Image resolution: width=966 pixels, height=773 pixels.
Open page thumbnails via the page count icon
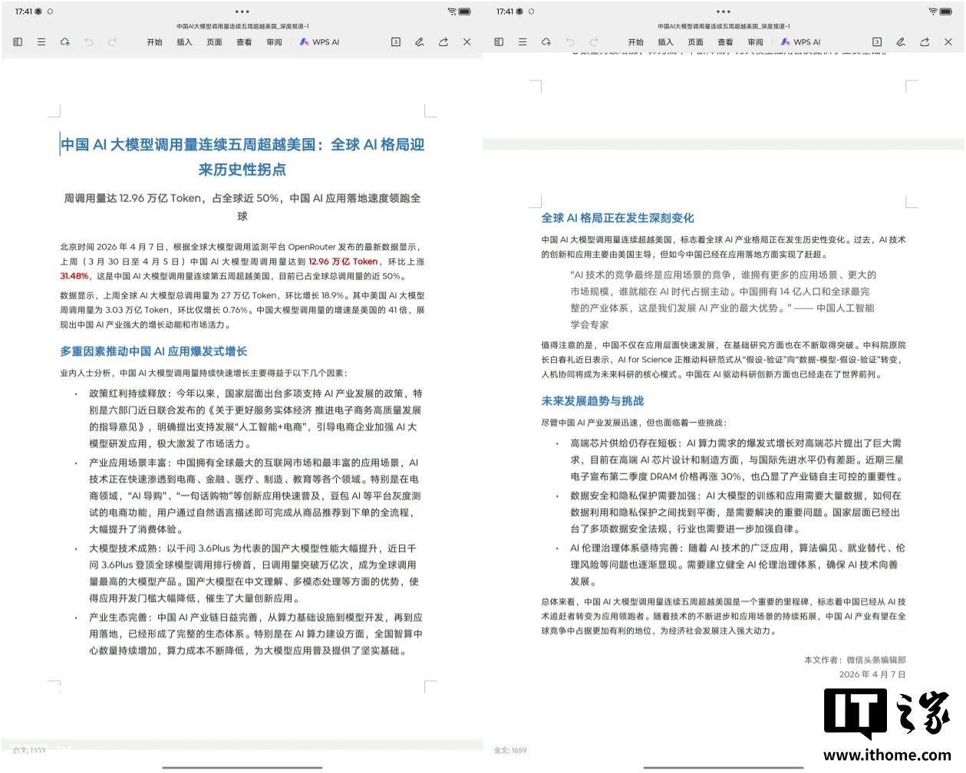396,42
